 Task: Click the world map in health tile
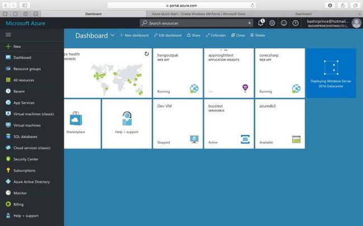tap(118, 79)
